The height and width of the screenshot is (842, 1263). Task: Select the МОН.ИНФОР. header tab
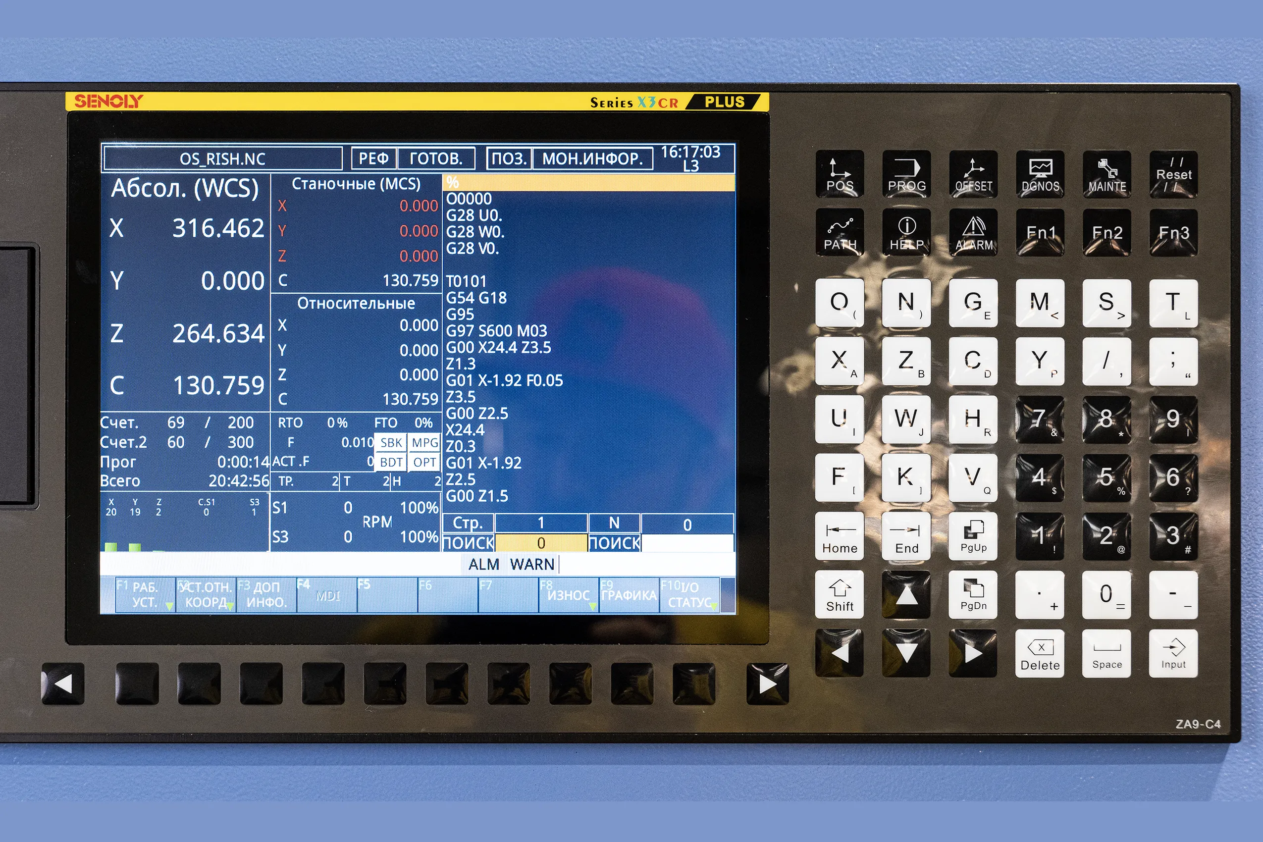(592, 158)
